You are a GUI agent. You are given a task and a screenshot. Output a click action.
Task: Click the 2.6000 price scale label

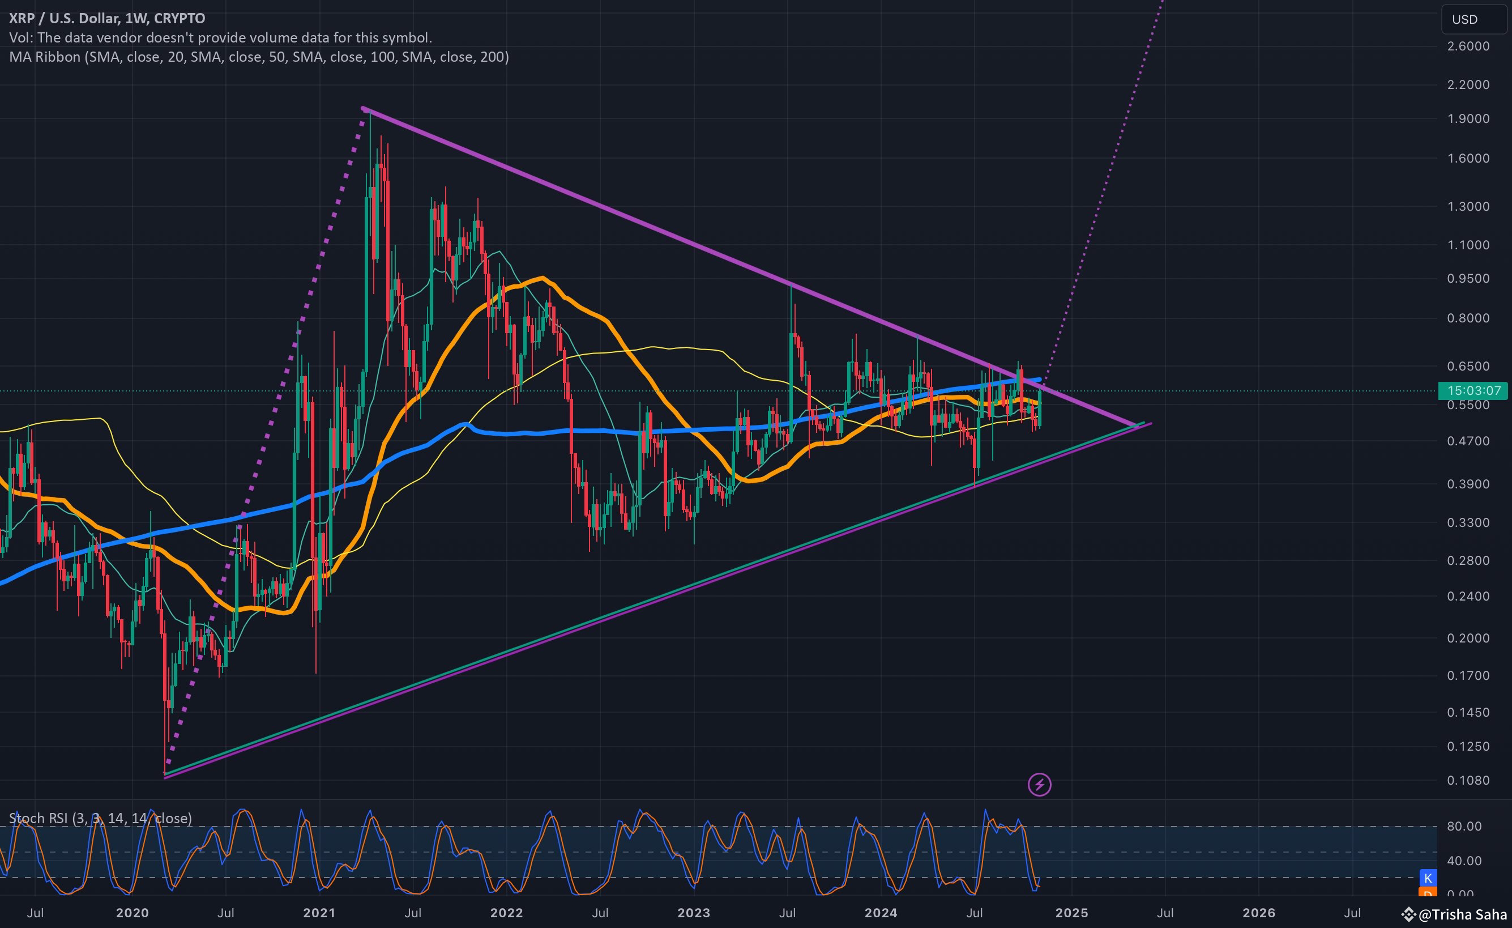1468,46
